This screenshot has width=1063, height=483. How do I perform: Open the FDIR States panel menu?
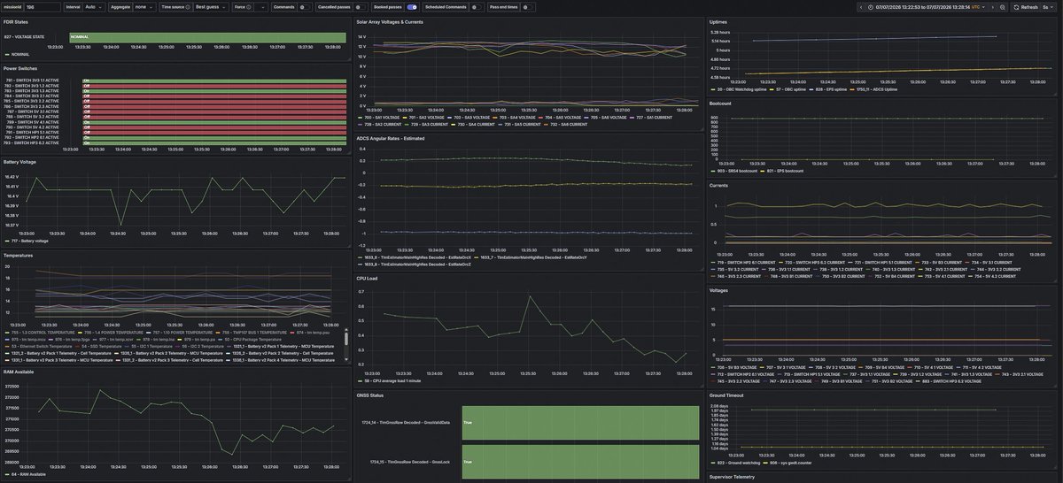coord(16,21)
